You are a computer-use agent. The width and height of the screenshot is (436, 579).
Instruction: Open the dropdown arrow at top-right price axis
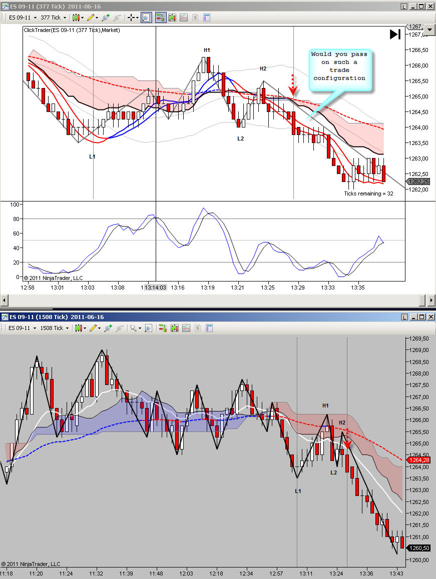click(429, 29)
